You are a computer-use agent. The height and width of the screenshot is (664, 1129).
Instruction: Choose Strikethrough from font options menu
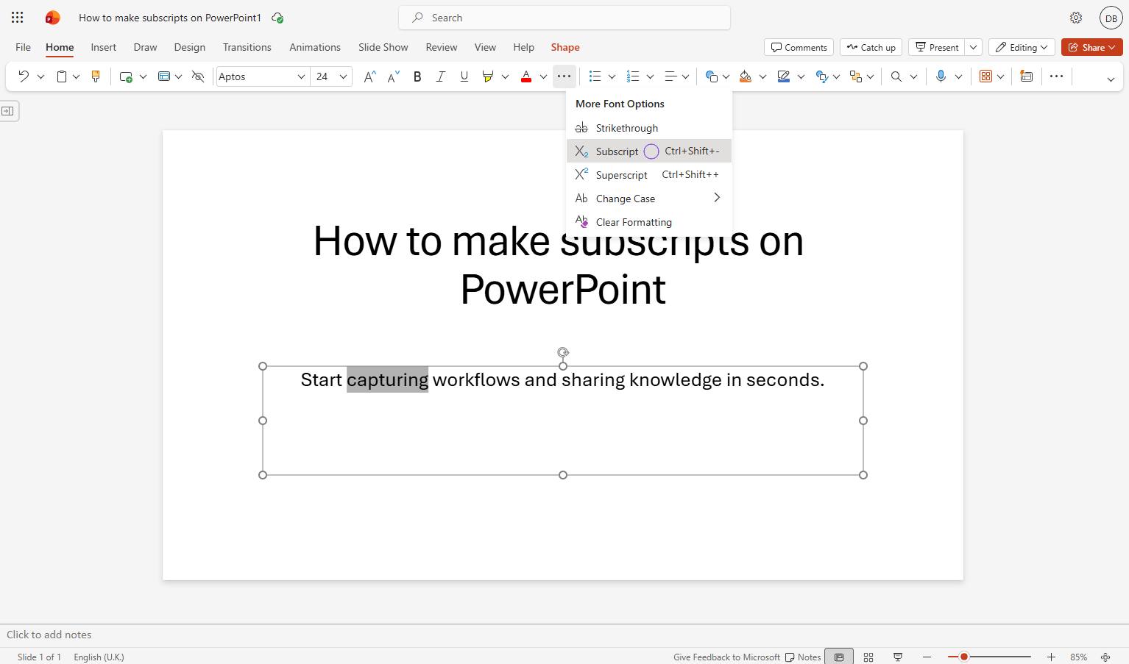[x=649, y=127]
